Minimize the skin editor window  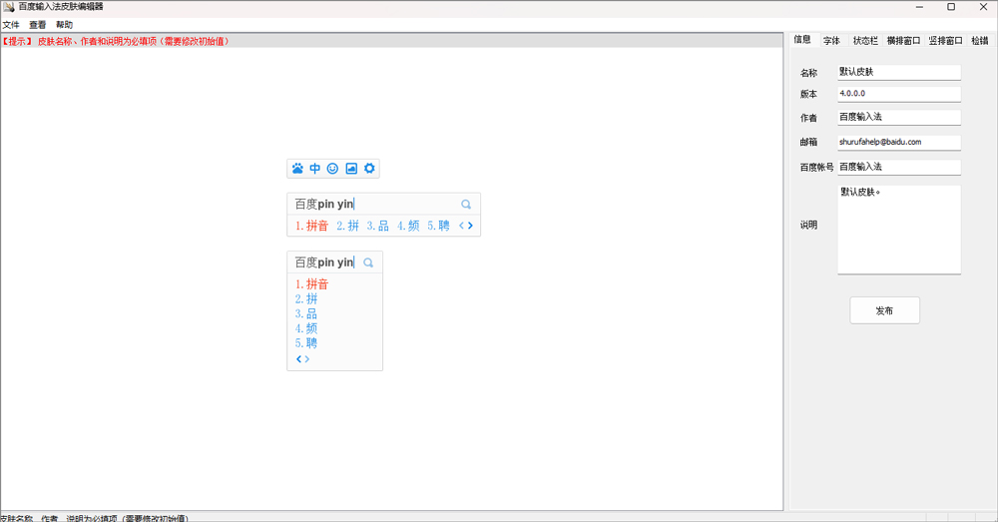click(919, 7)
